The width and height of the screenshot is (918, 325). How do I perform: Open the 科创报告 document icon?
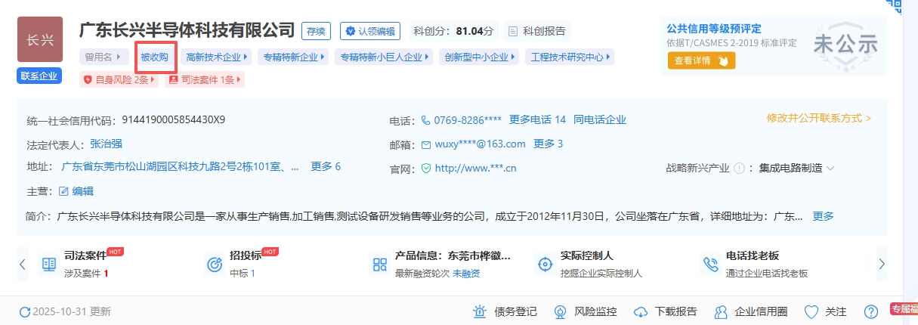click(513, 31)
